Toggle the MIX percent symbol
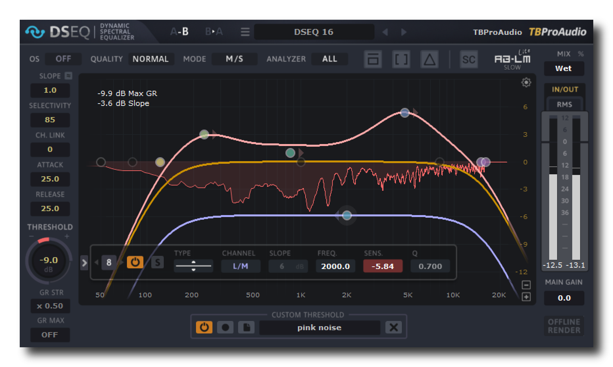613x367 pixels. (x=580, y=54)
